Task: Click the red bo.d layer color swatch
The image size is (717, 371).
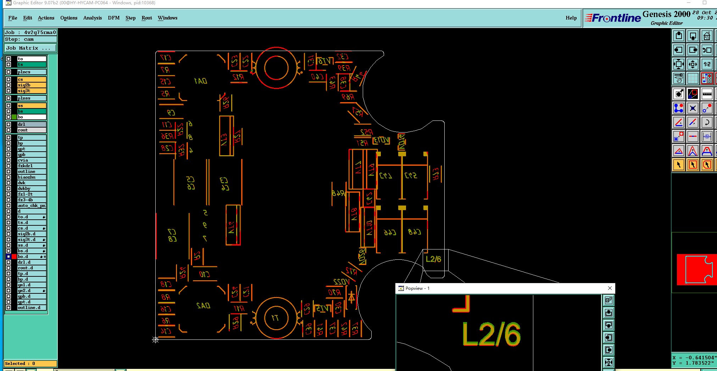Action: coord(14,257)
